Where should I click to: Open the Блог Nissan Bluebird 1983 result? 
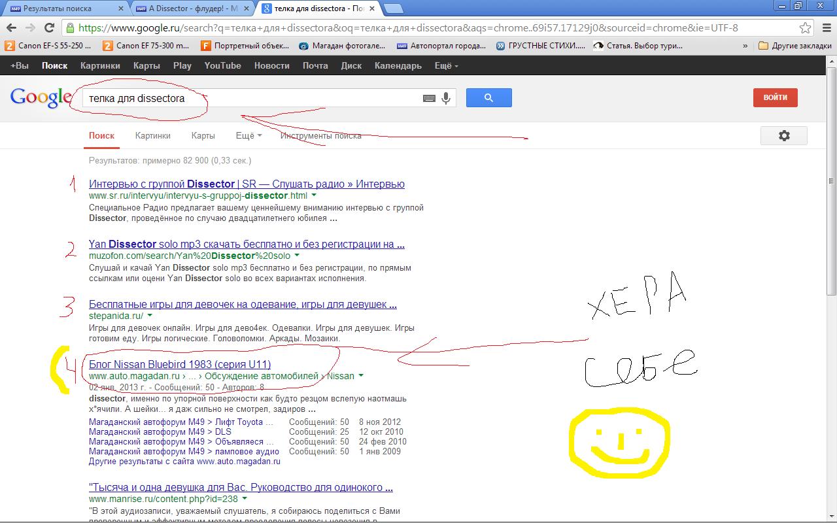click(x=180, y=364)
